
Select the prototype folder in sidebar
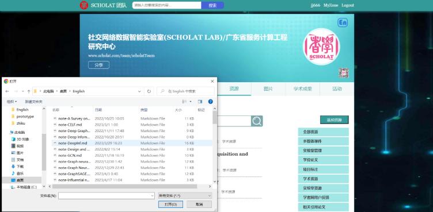(x=25, y=116)
